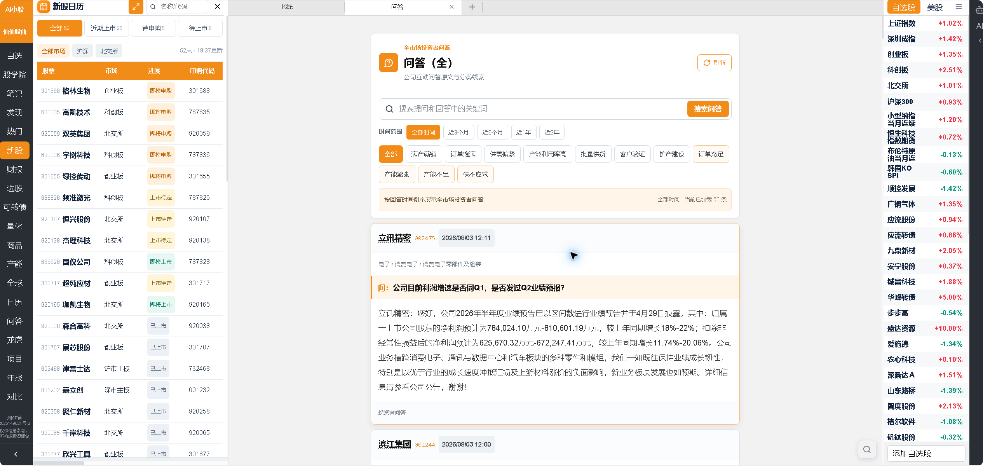Click the 添加自选股 input
983x466 pixels.
click(926, 454)
